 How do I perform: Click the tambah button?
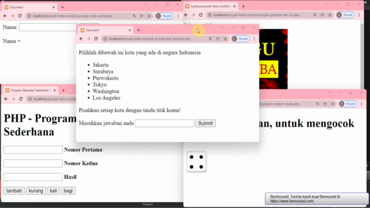point(14,191)
